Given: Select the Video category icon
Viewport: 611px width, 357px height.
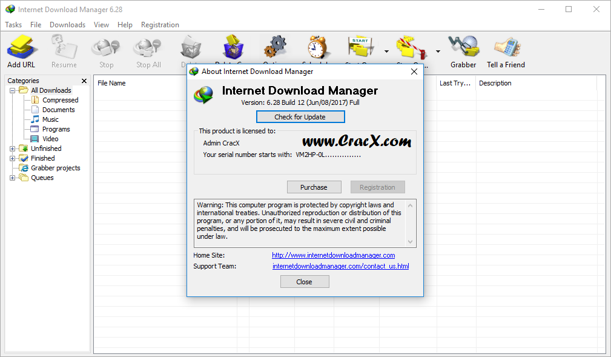Looking at the screenshot, I should (x=35, y=139).
